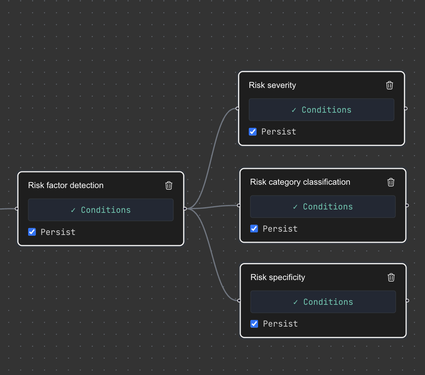The width and height of the screenshot is (425, 375).
Task: Edit Conditions of Risk specificity node
Action: point(323,302)
